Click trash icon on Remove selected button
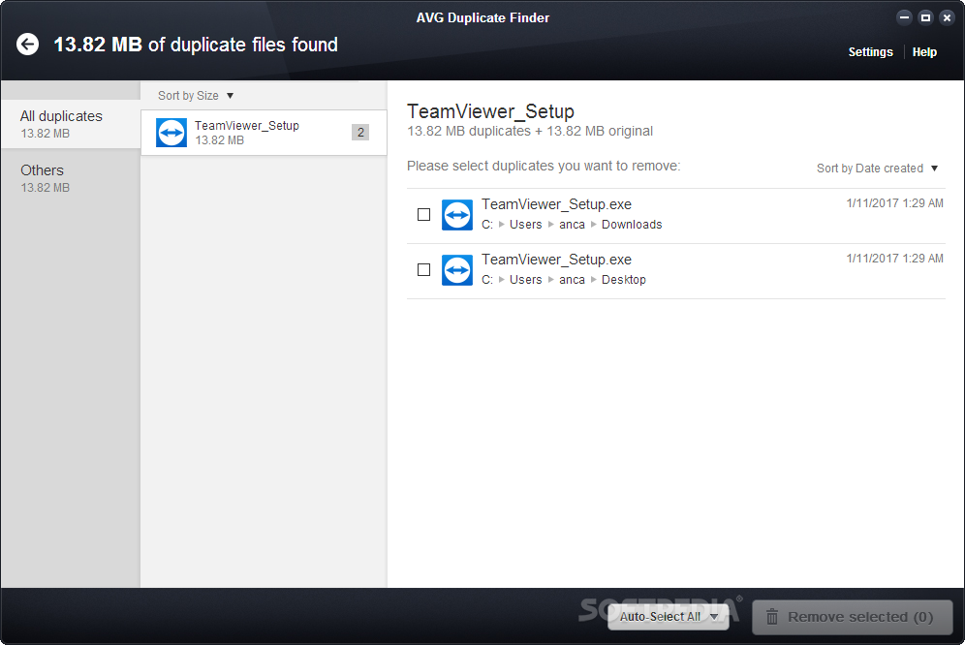The image size is (965, 645). pyautogui.click(x=772, y=617)
